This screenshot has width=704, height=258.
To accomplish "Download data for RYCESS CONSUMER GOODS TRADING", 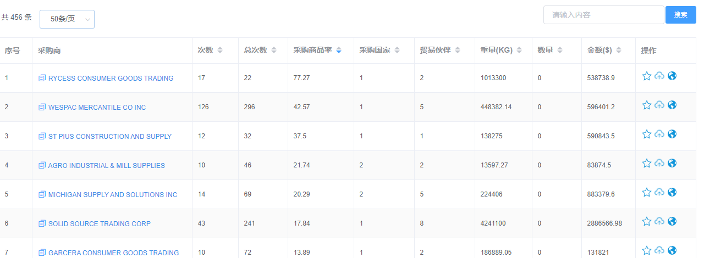I will 659,76.
